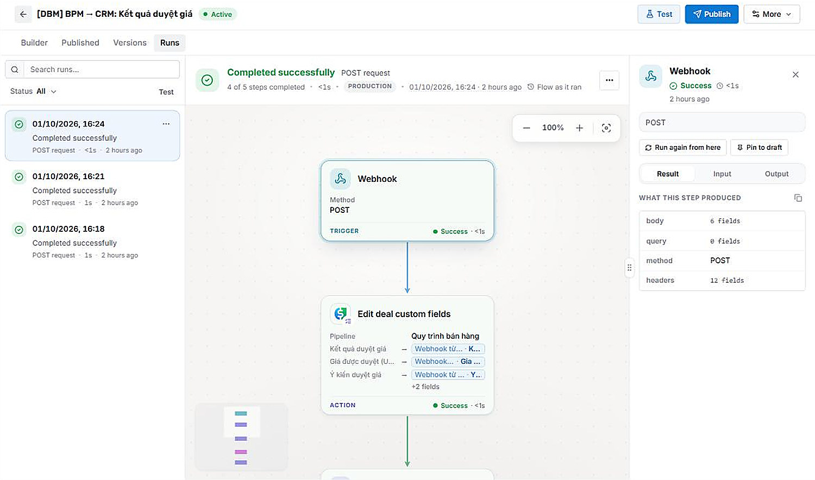Open the Versions tab
815x480 pixels.
pyautogui.click(x=130, y=43)
